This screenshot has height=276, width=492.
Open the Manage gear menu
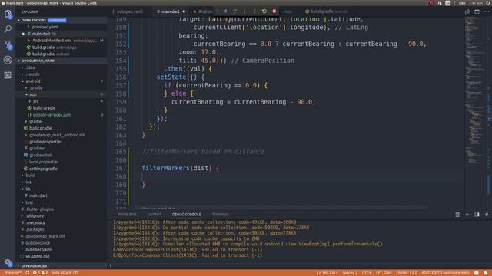tap(8, 262)
